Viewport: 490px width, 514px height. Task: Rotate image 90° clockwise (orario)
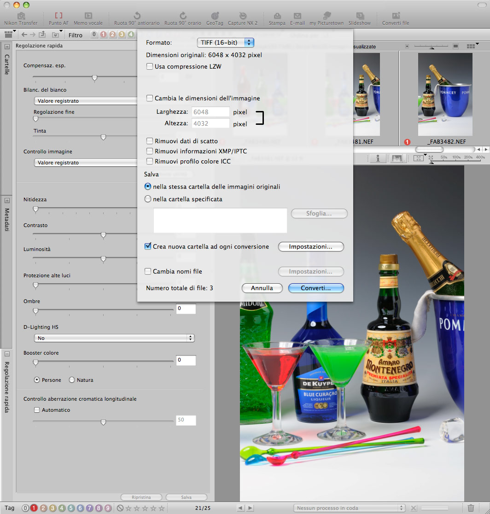click(x=183, y=19)
